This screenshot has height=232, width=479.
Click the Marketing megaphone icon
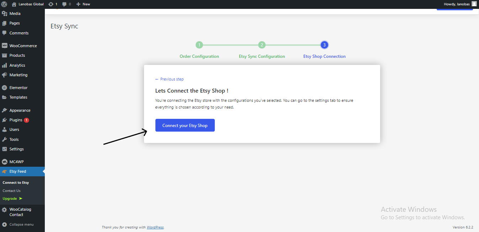click(x=5, y=75)
